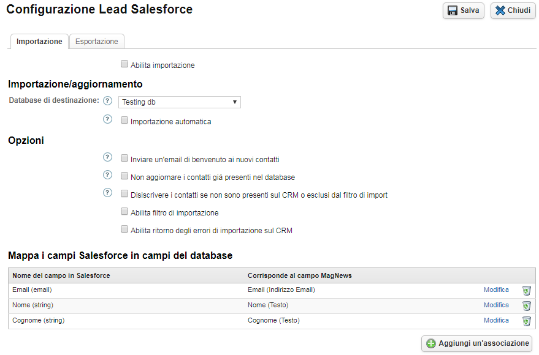Screen dimensions: 539x355
Task: Toggle Importazione automatica checkbox
Action: 124,121
